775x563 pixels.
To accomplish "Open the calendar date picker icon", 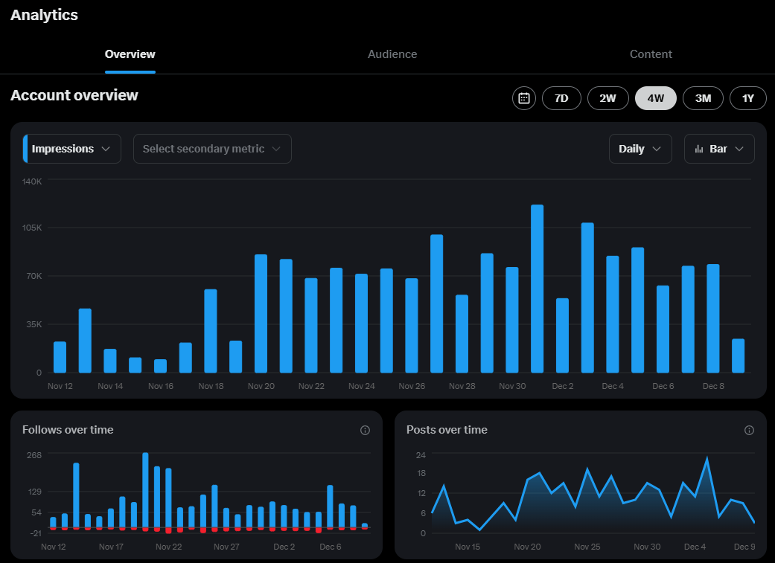I will (524, 98).
